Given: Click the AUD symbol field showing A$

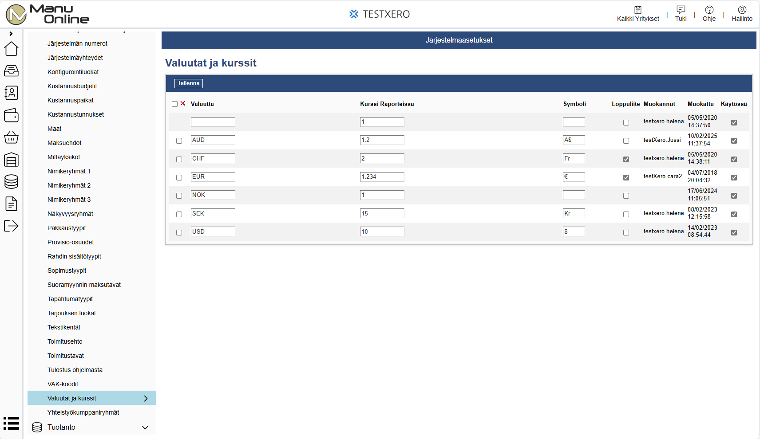Looking at the screenshot, I should pos(574,140).
